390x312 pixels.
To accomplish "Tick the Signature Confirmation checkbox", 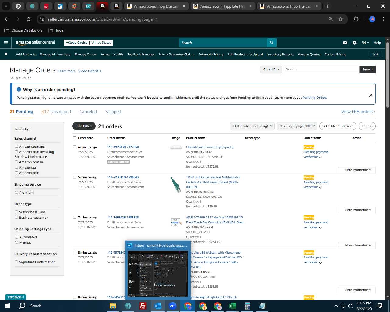I will pyautogui.click(x=16, y=262).
